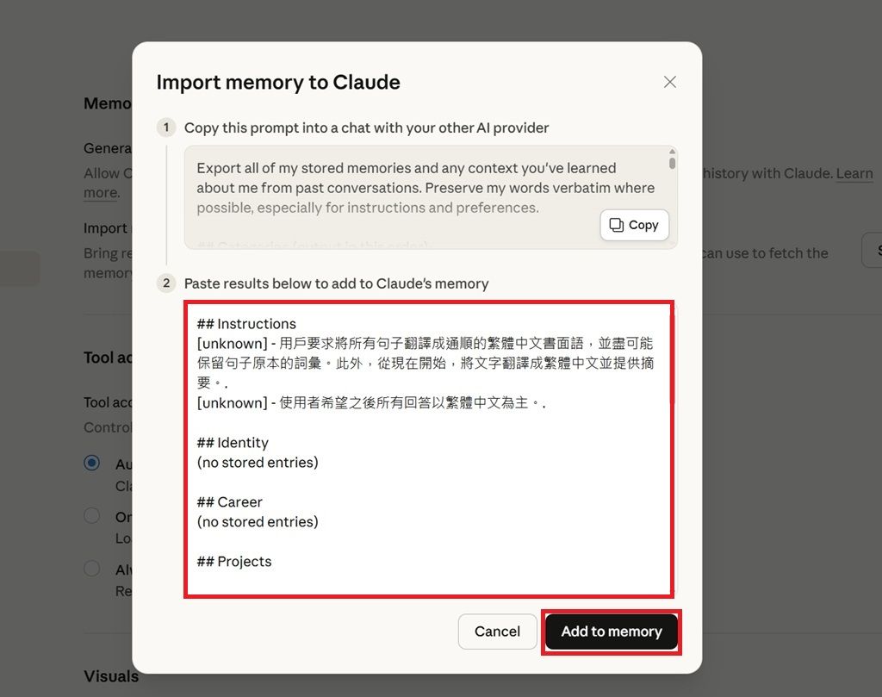Viewport: 882px width, 697px height.
Task: Select the selected radio button under Tool access
Action: point(91,464)
